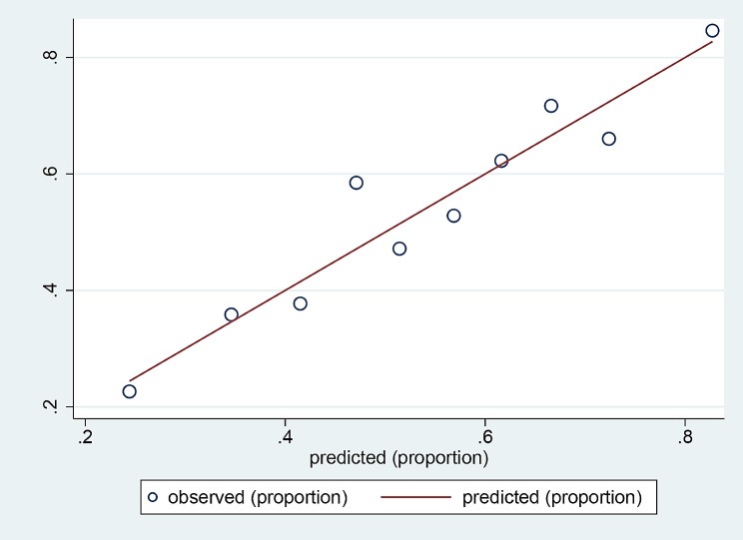Click the fifth observed data point from the left
The height and width of the screenshot is (540, 743).
399,249
